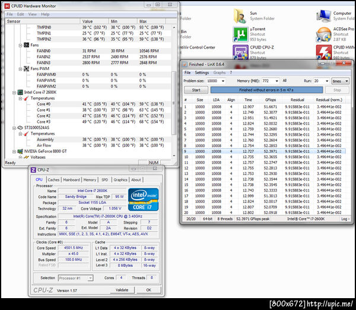Open the µTorrent desktop shortcut

coord(240,34)
